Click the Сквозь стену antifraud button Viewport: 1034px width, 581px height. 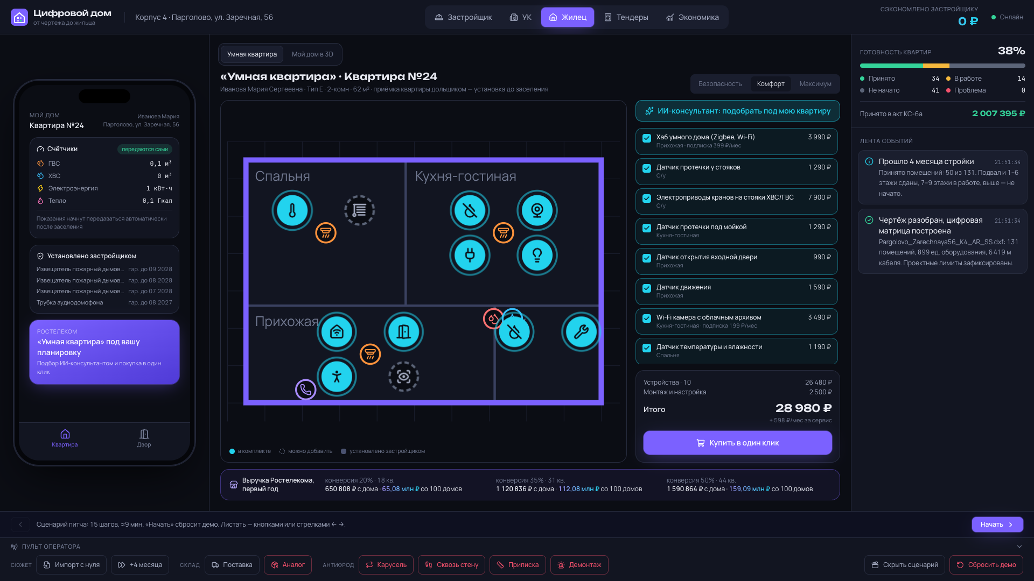451,565
